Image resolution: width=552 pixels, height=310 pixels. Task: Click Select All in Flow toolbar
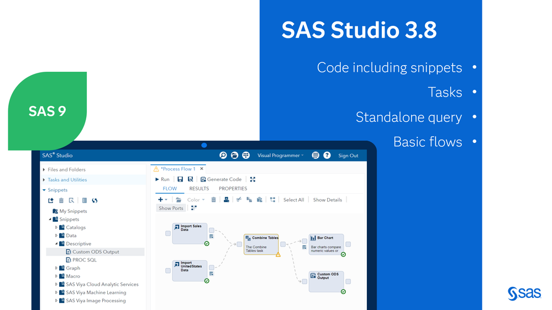293,200
